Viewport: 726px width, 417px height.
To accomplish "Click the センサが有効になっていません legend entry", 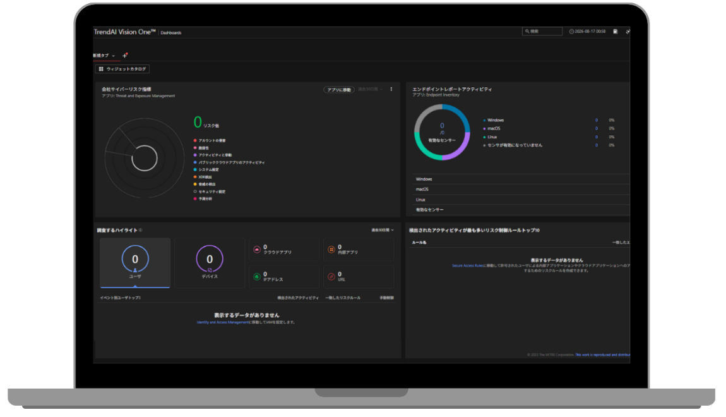I will coord(513,145).
